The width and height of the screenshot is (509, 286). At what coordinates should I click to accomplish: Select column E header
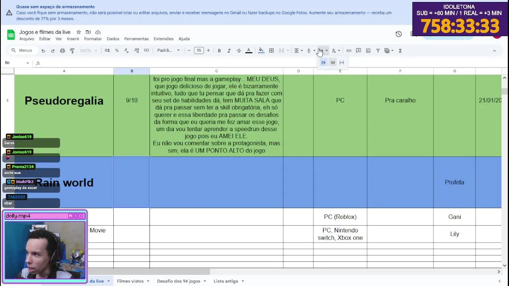[340, 71]
